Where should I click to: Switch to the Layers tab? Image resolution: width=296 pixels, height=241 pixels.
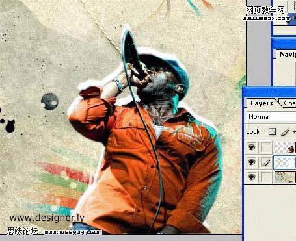(x=262, y=103)
